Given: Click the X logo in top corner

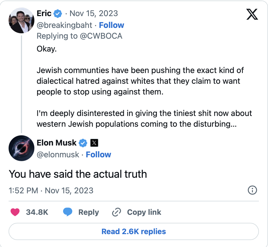Looking at the screenshot, I should (x=252, y=14).
